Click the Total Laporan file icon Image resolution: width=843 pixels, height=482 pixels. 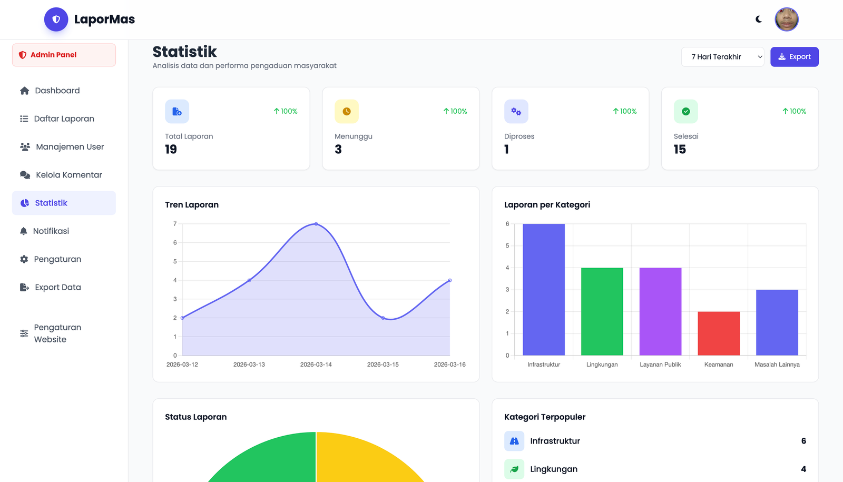tap(177, 112)
